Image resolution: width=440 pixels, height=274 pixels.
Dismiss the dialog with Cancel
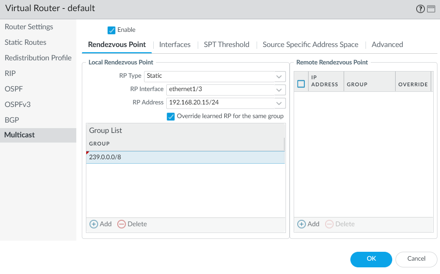coord(416,260)
